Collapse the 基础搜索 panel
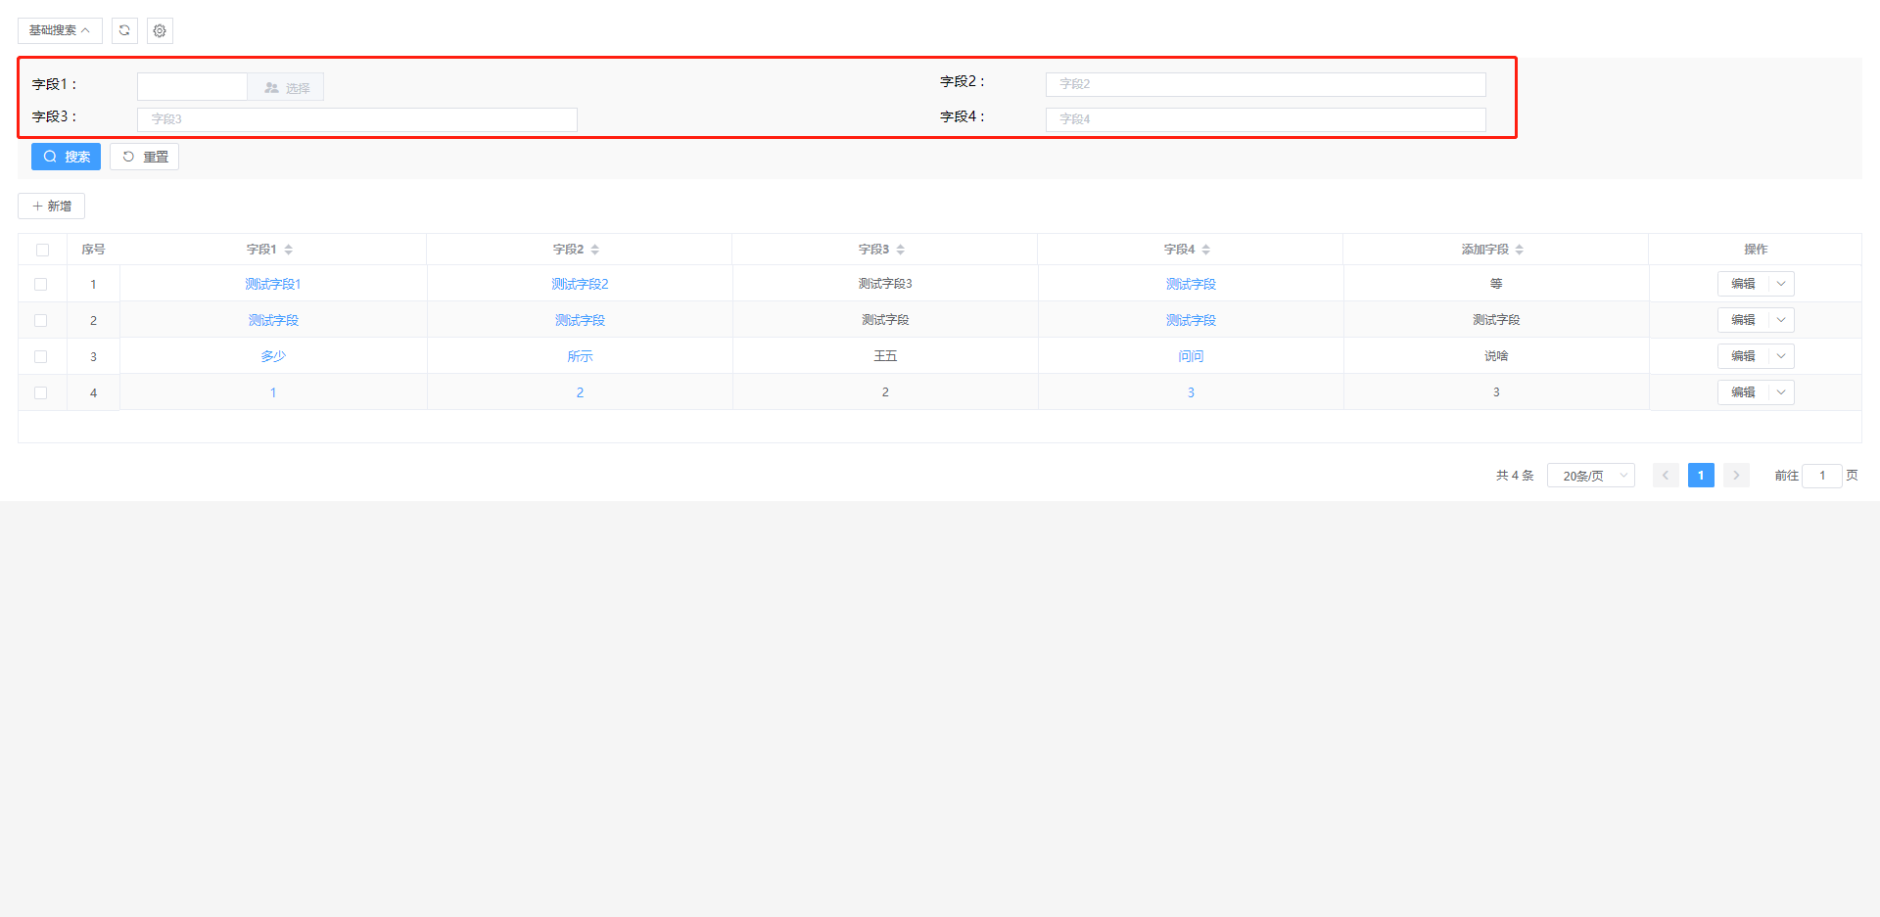1880x917 pixels. [60, 30]
